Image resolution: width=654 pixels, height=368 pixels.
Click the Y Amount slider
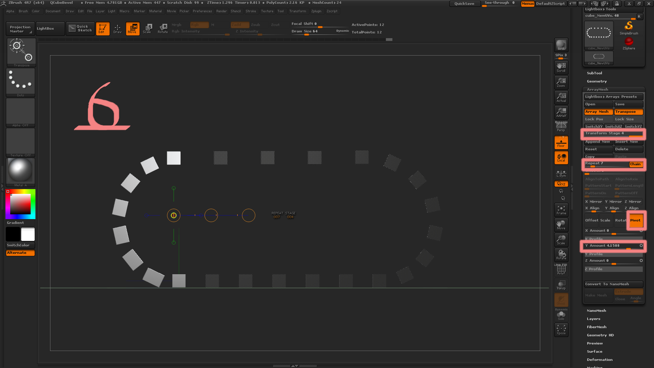[x=613, y=246]
